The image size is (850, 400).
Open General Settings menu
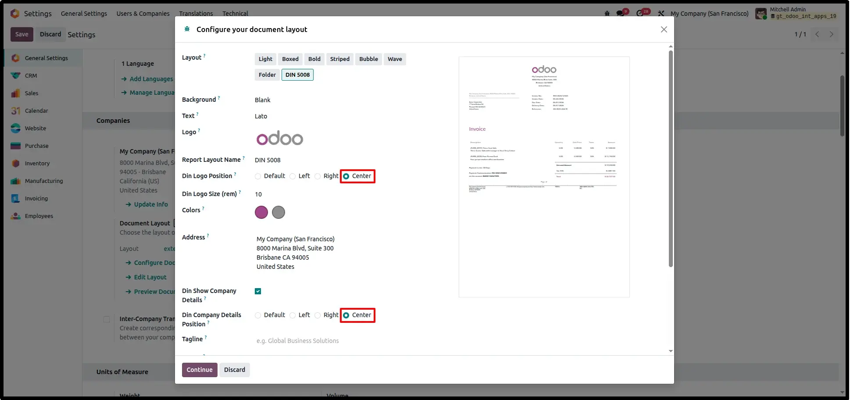pos(84,14)
